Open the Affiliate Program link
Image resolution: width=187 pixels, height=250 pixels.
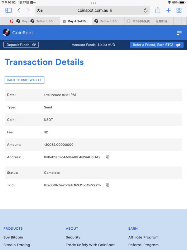coord(143,237)
